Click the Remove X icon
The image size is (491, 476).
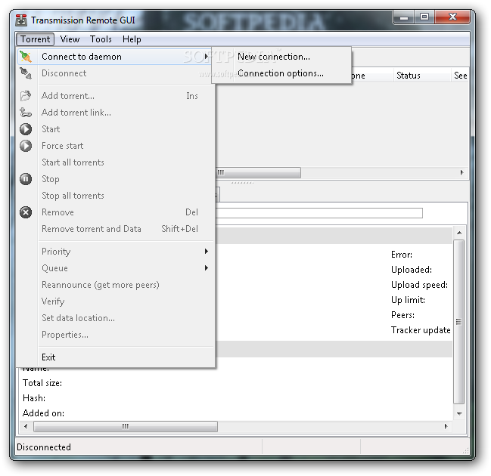26,212
